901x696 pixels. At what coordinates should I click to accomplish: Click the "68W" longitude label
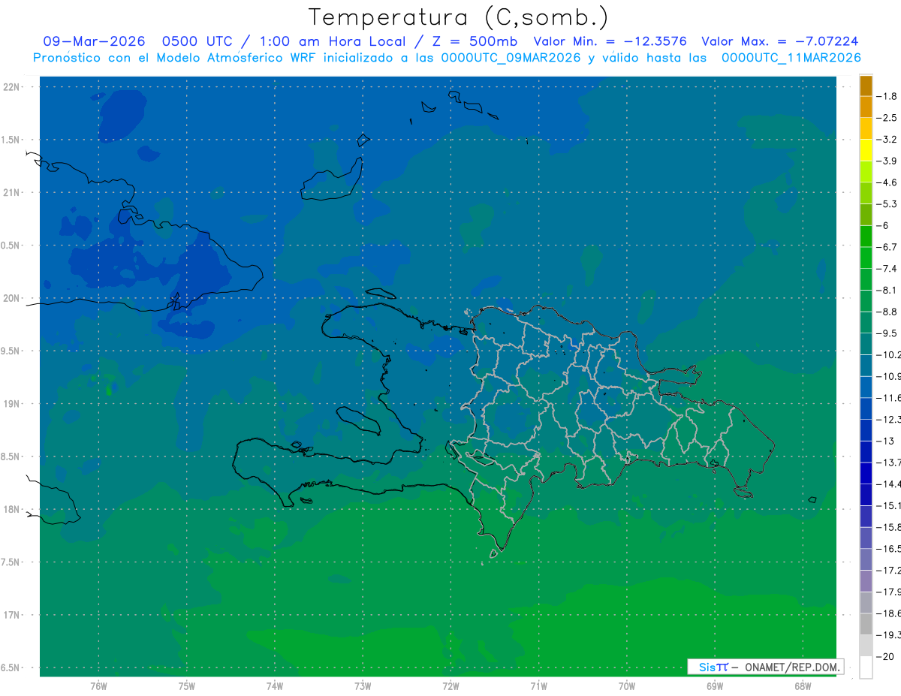[x=803, y=686]
